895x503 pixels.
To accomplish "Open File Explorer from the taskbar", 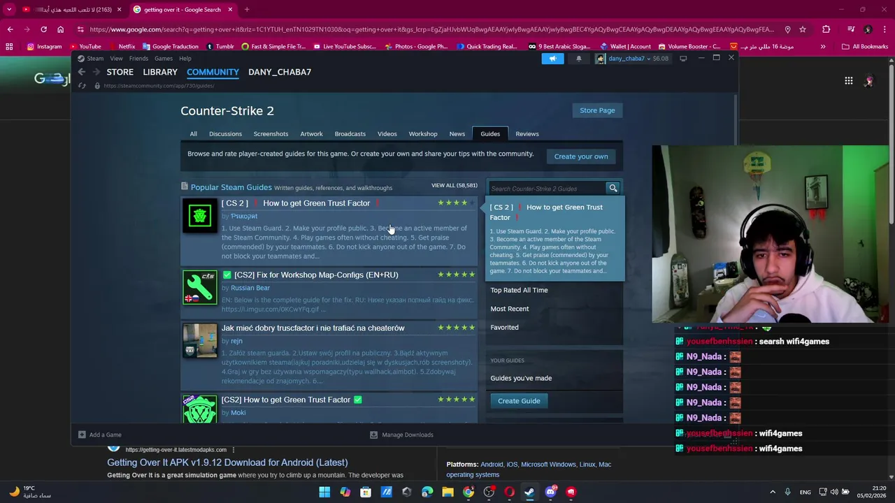I will click(x=447, y=492).
